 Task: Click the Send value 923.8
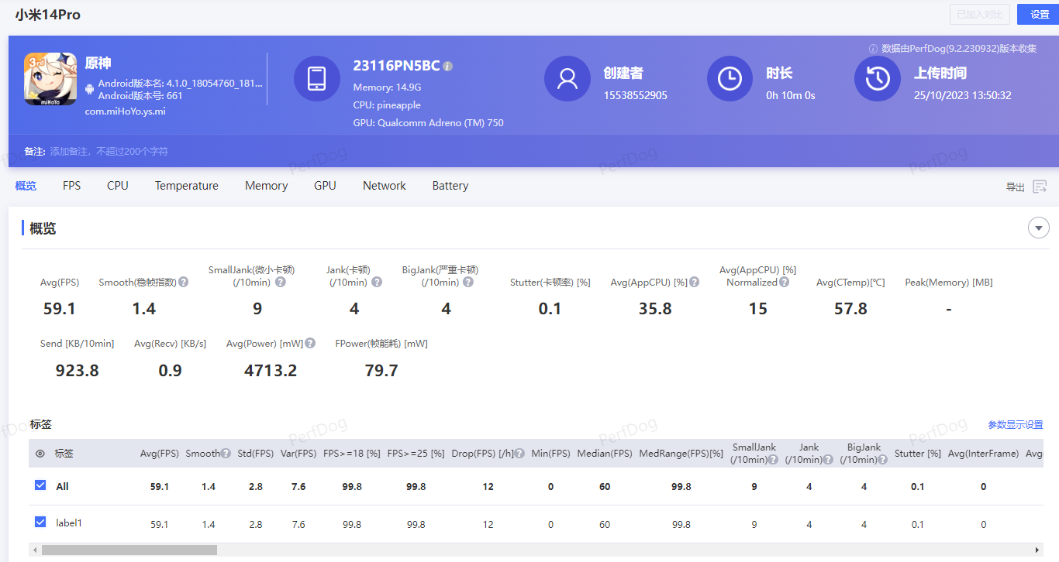coord(78,371)
